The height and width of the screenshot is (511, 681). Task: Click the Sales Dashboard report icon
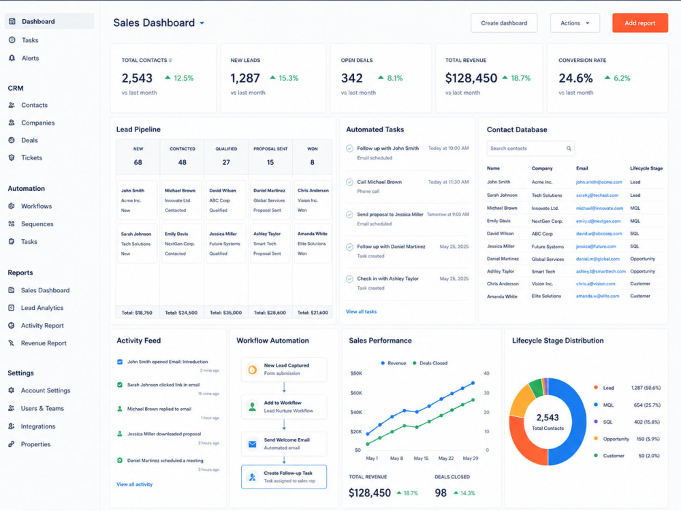(12, 290)
